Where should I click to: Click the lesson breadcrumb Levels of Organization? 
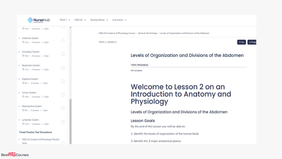[x=185, y=33]
